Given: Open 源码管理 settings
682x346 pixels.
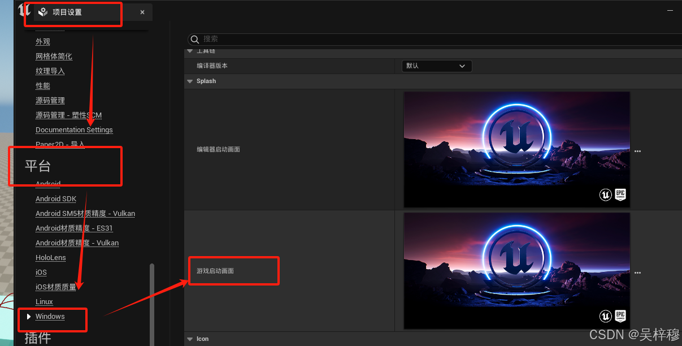Looking at the screenshot, I should [50, 101].
